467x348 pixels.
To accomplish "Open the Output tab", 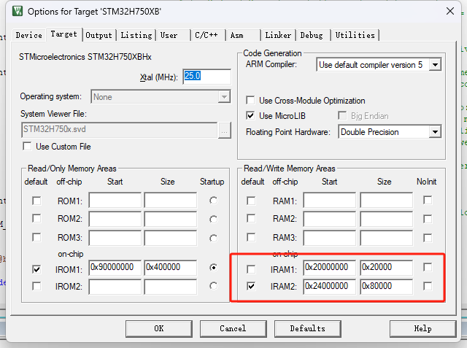I will pos(99,35).
